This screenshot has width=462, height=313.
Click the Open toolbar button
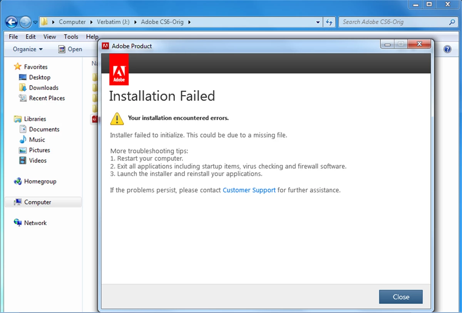click(x=70, y=49)
